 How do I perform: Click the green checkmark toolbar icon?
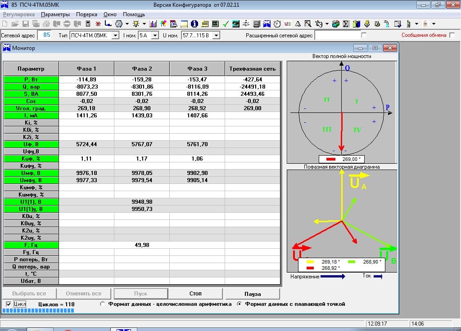[x=226, y=23]
